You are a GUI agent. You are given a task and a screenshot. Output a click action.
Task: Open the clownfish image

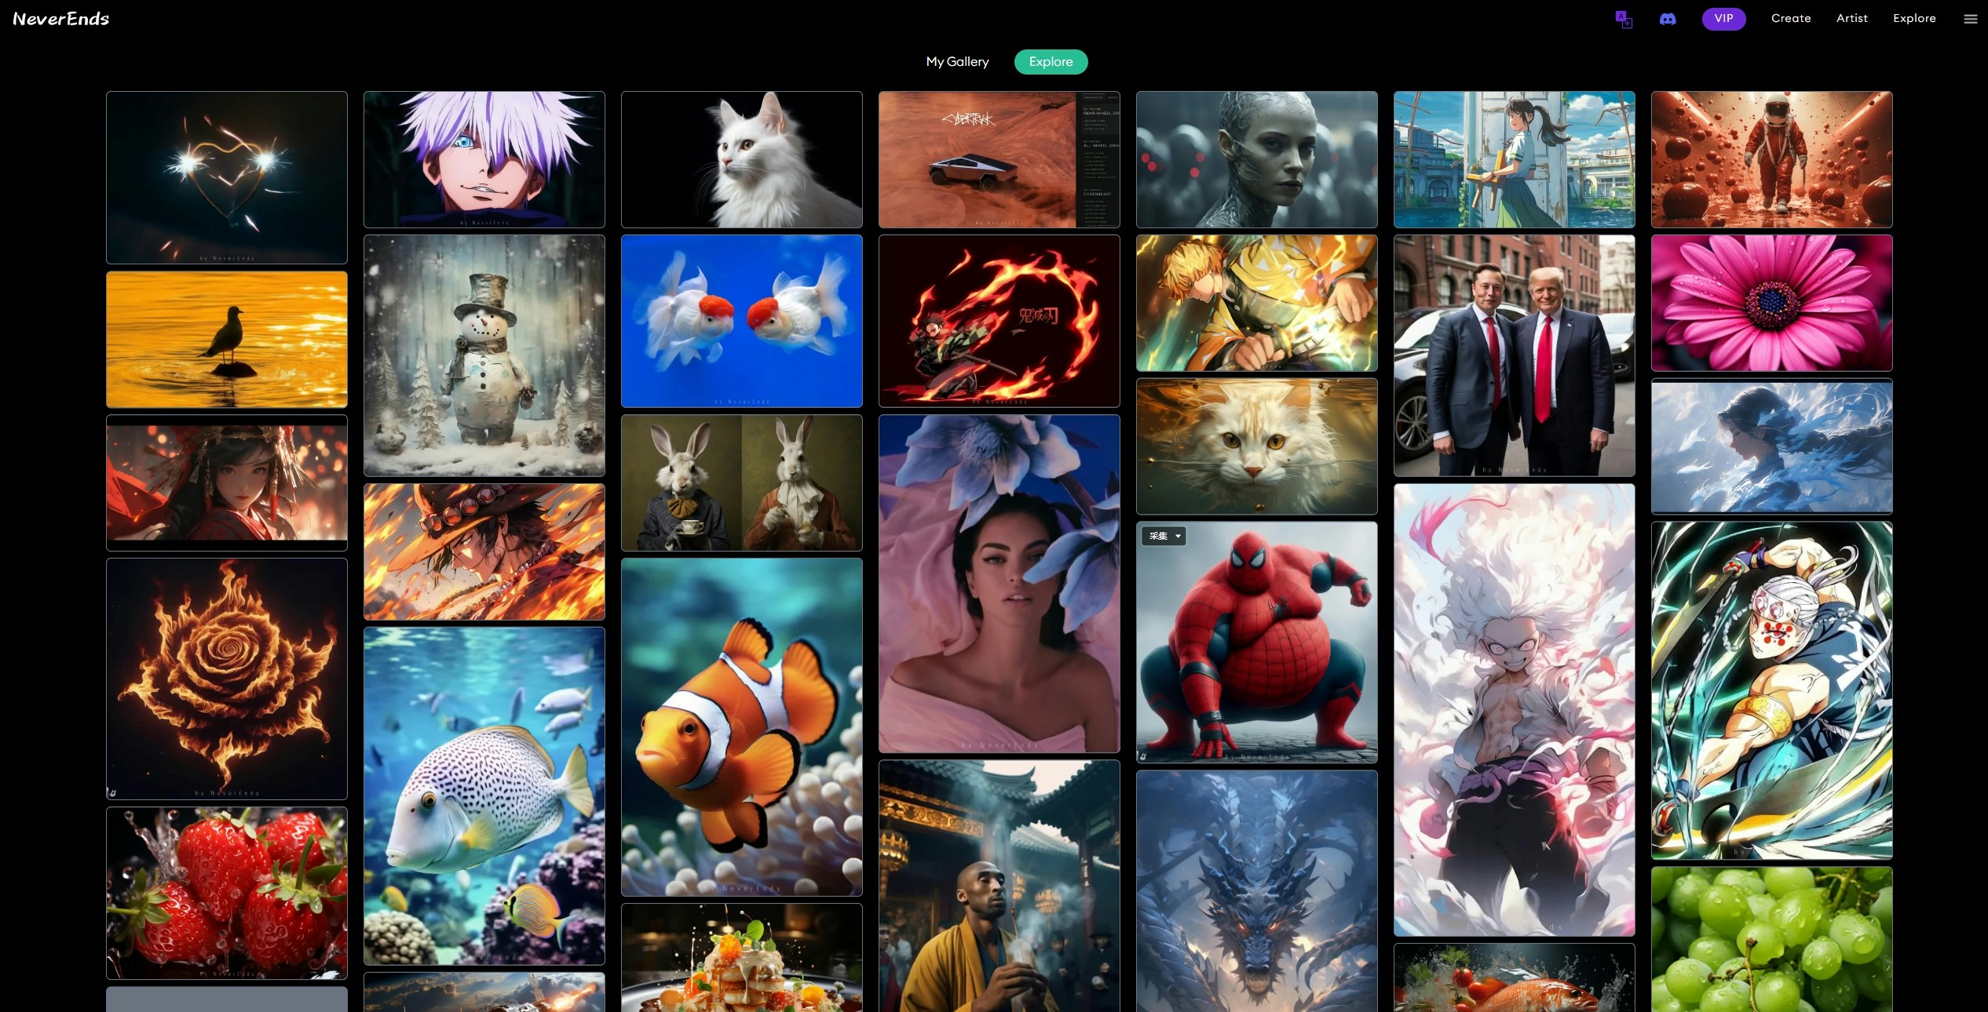[742, 726]
